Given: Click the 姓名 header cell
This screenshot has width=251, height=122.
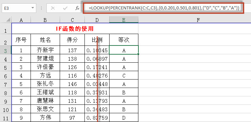Looking at the screenshot, I should pos(45,40).
